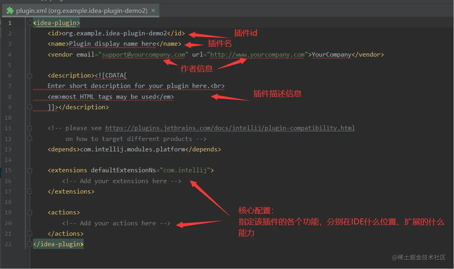Collapse the comment fold marker at line 11
This screenshot has height=269, width=454.
(x=30, y=128)
